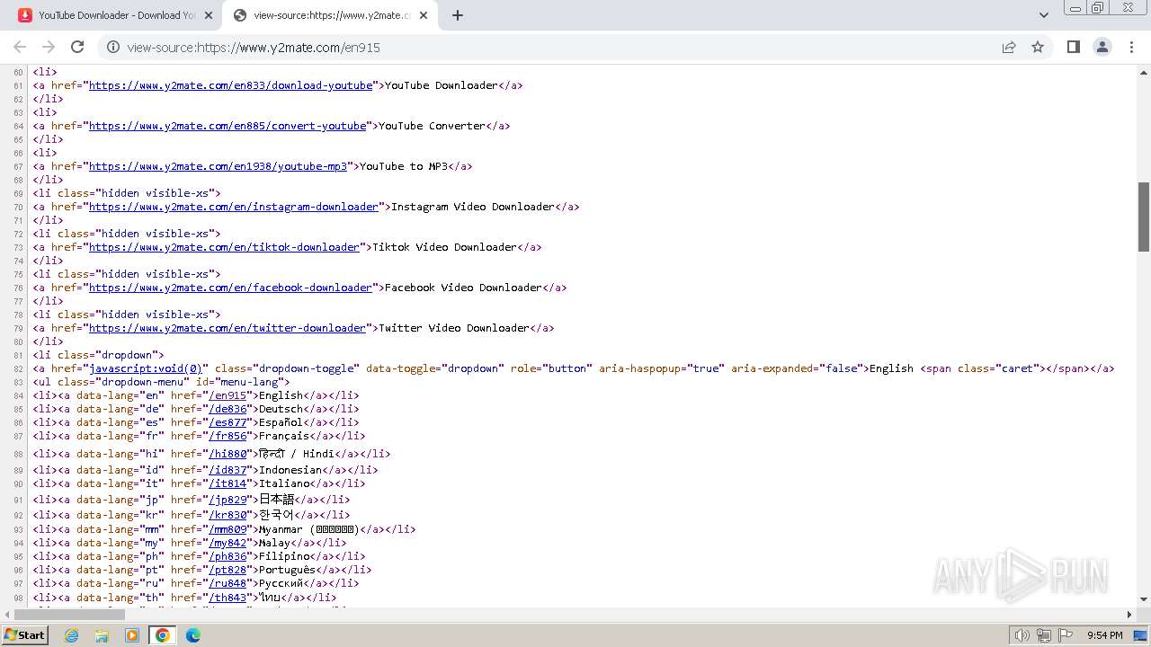
Task: Open the /hi880 Hindi link
Action: click(x=228, y=454)
